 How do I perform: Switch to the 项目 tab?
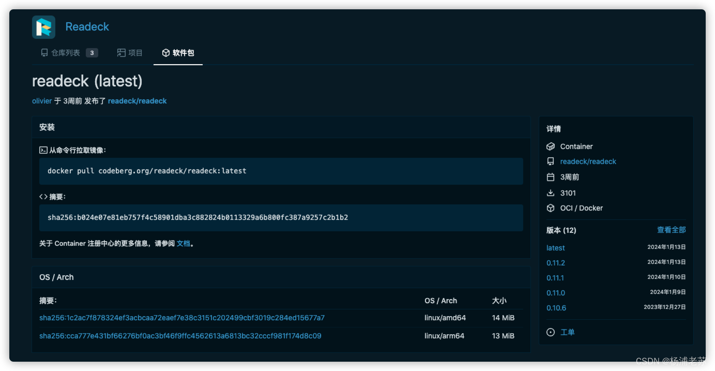pos(130,53)
